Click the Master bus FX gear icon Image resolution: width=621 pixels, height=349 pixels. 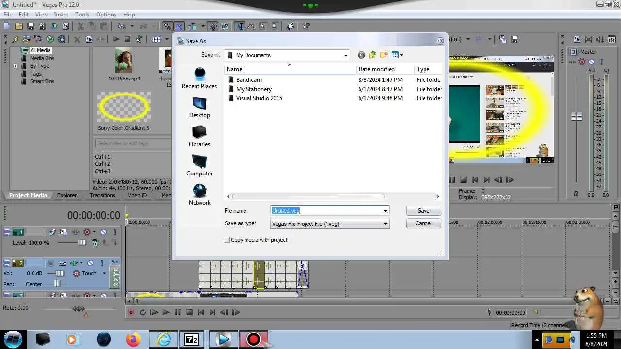click(582, 62)
